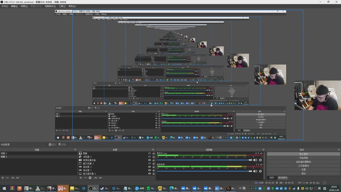Open 设置 from the Controls panel
The image size is (341, 192).
pyautogui.click(x=303, y=169)
